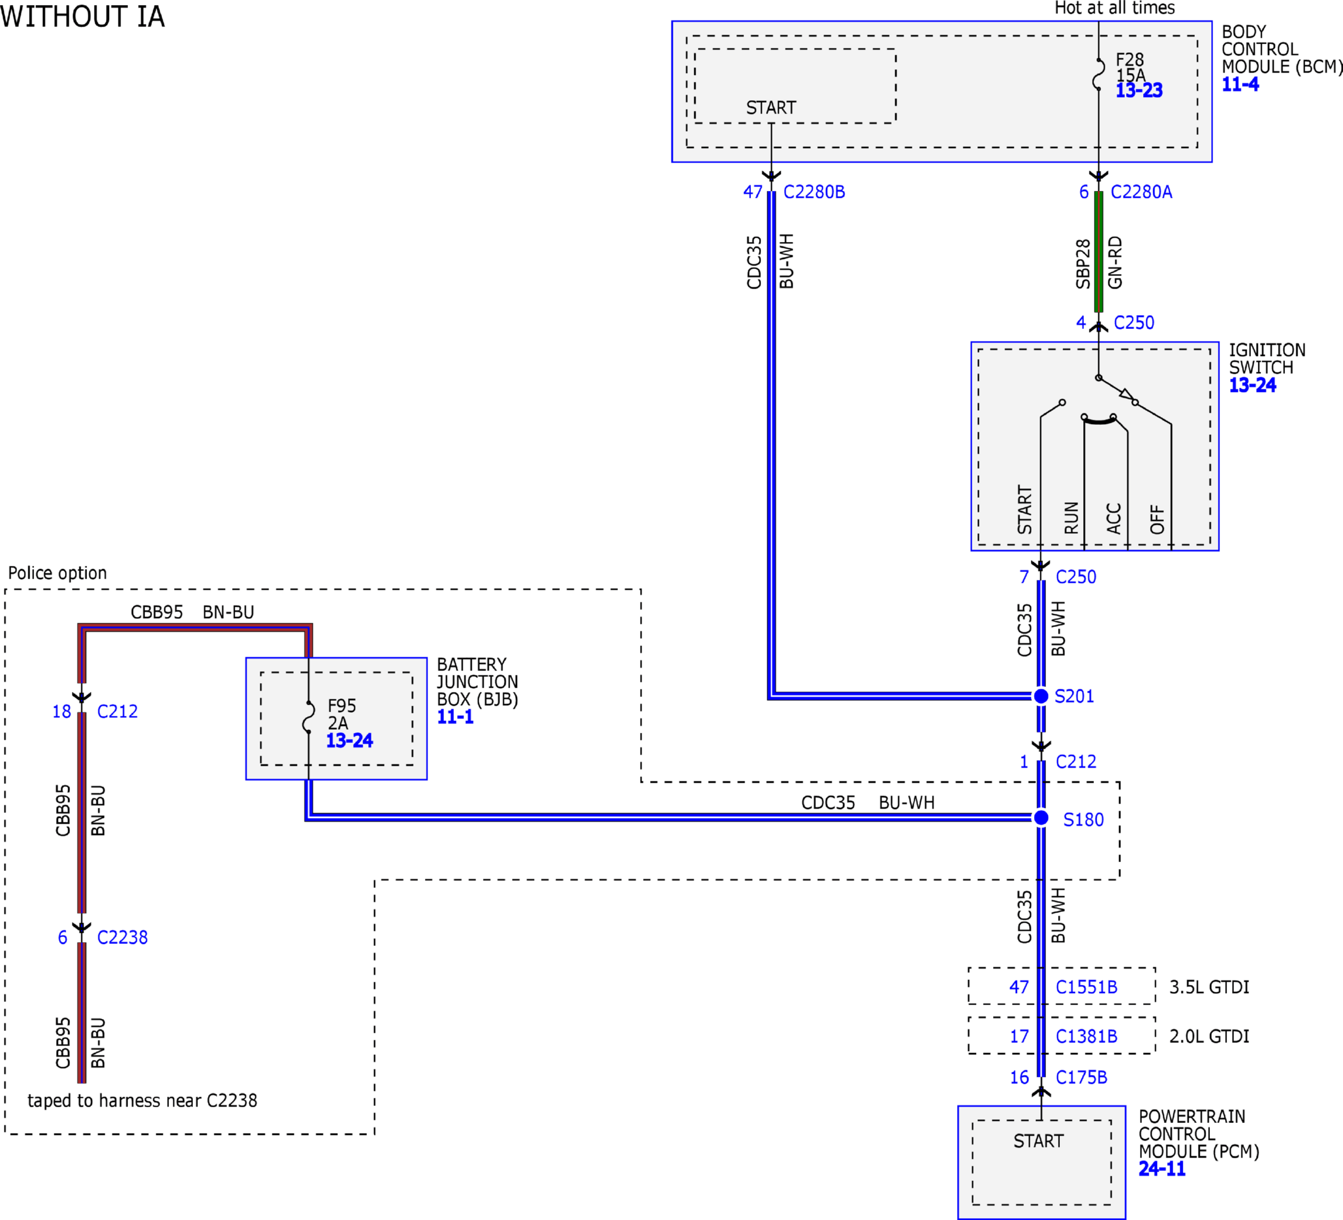Click the S201 splice label
This screenshot has width=1343, height=1220.
(1074, 696)
